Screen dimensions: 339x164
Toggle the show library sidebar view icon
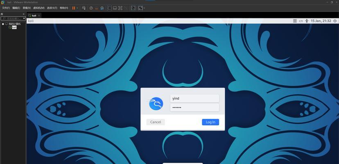click(109, 8)
